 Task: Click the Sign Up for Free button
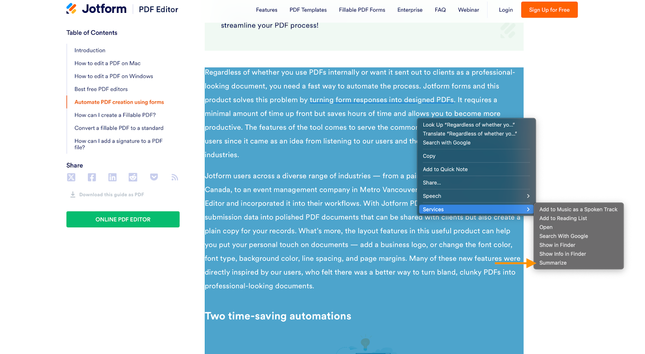[x=549, y=10]
